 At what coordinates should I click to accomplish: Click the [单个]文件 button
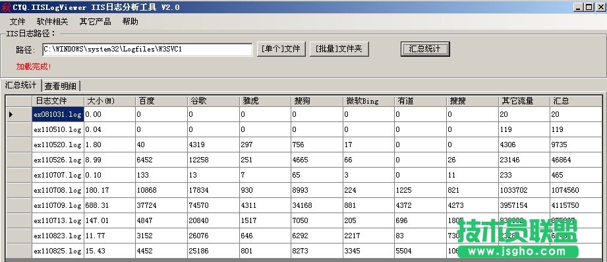pyautogui.click(x=281, y=49)
